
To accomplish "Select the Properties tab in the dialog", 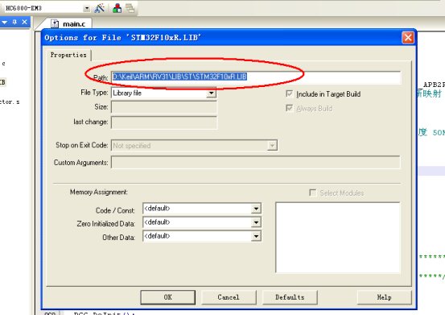I will point(68,55).
